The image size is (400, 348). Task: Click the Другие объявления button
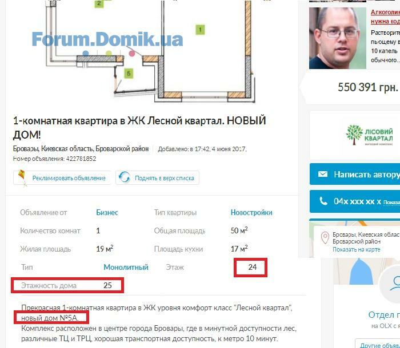click(378, 344)
